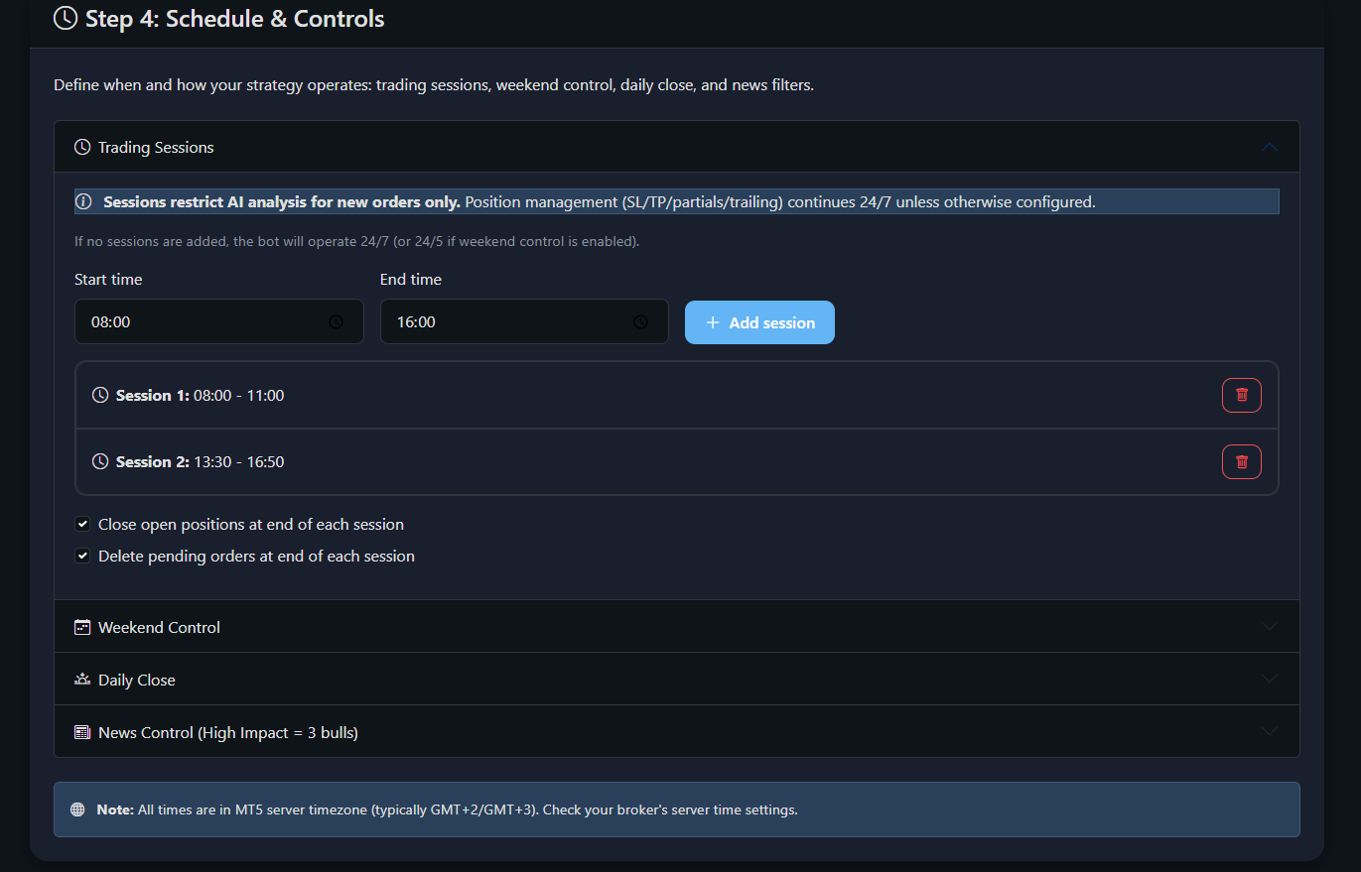Click the clock icon in Start time field

point(336,322)
